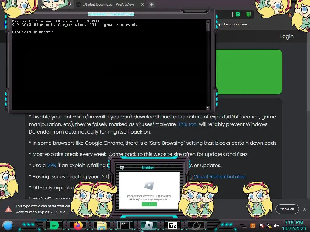Click Login on the WeAreDevs page
Screen dimensions: 310x232
[x=287, y=36]
